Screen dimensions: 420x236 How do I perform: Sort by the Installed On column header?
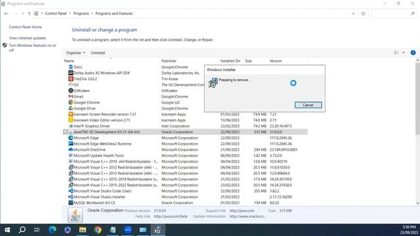tap(231, 61)
